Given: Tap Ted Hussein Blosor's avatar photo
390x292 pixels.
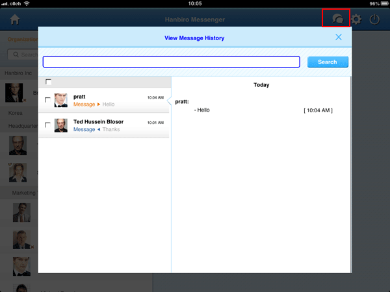Looking at the screenshot, I should coord(61,125).
